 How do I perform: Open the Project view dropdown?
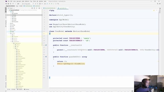pos(11,8)
